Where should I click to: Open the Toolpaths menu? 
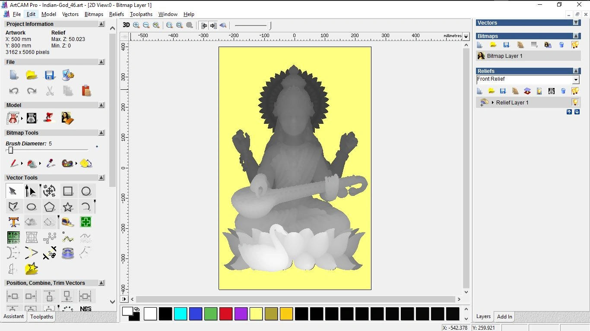click(x=141, y=14)
